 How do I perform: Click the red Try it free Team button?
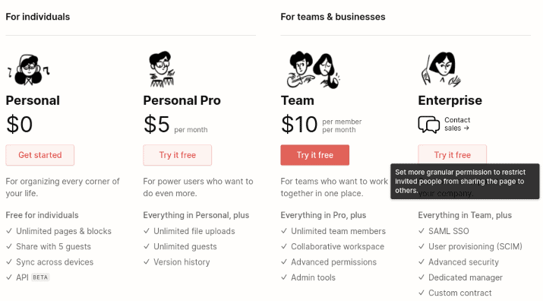314,155
